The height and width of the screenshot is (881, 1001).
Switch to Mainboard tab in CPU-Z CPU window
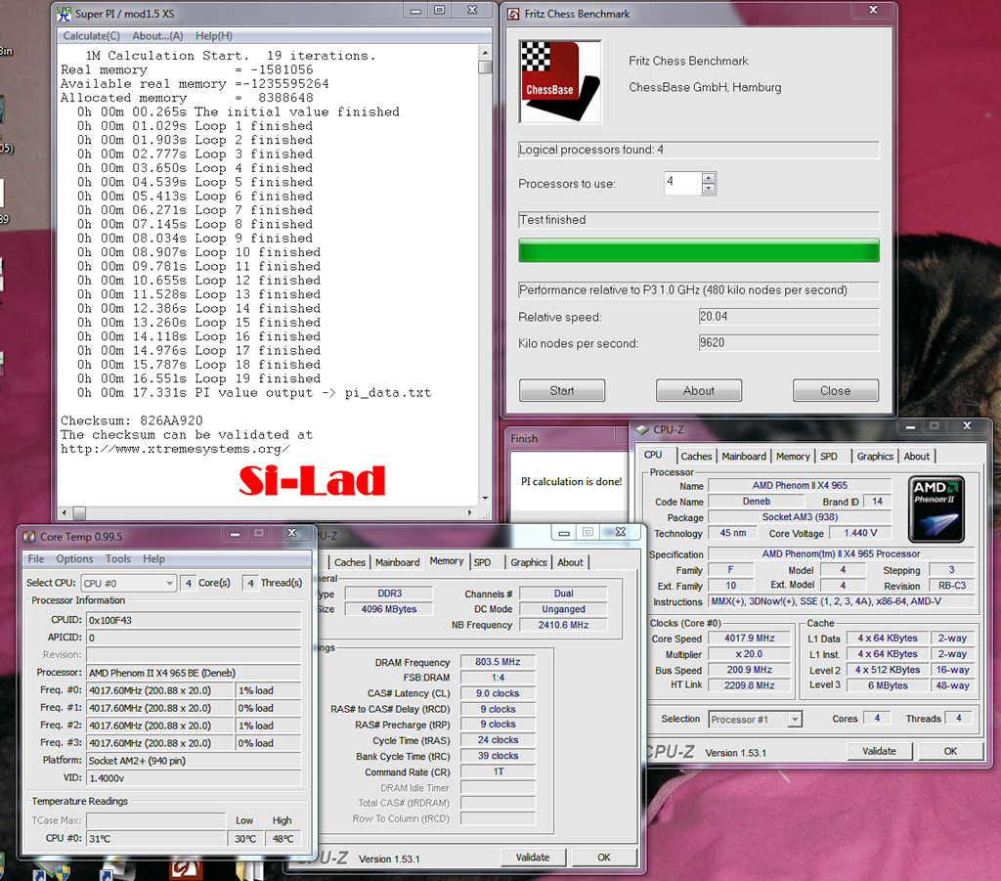744,456
